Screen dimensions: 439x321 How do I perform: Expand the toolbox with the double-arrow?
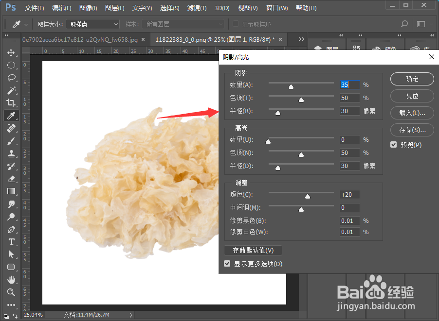tap(6, 35)
